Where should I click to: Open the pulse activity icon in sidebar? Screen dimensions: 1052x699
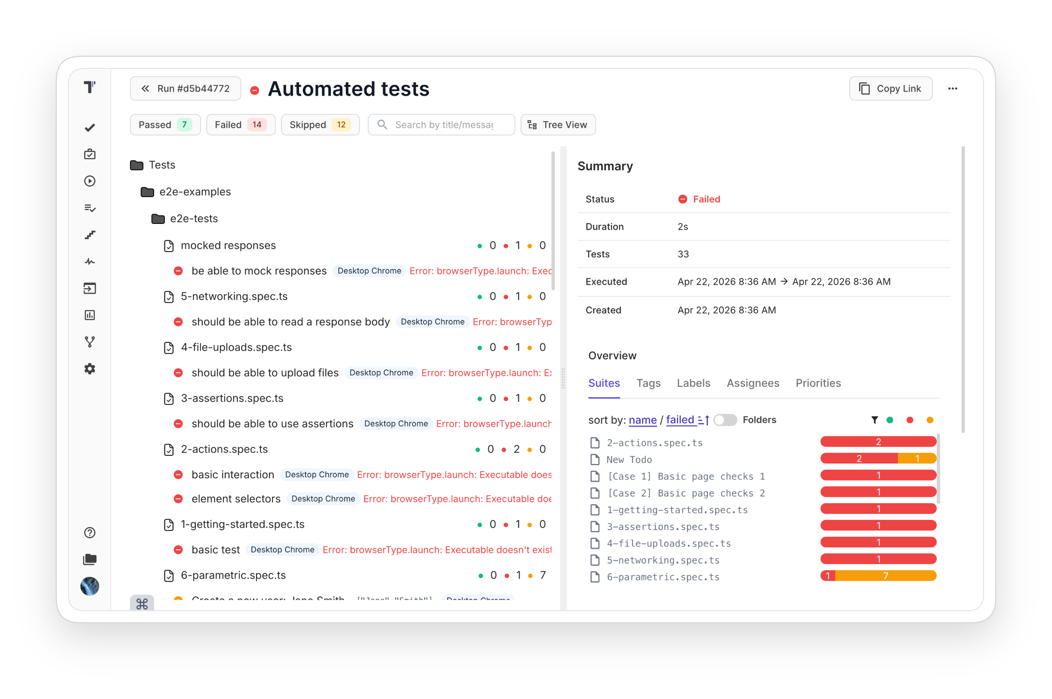pyautogui.click(x=90, y=261)
